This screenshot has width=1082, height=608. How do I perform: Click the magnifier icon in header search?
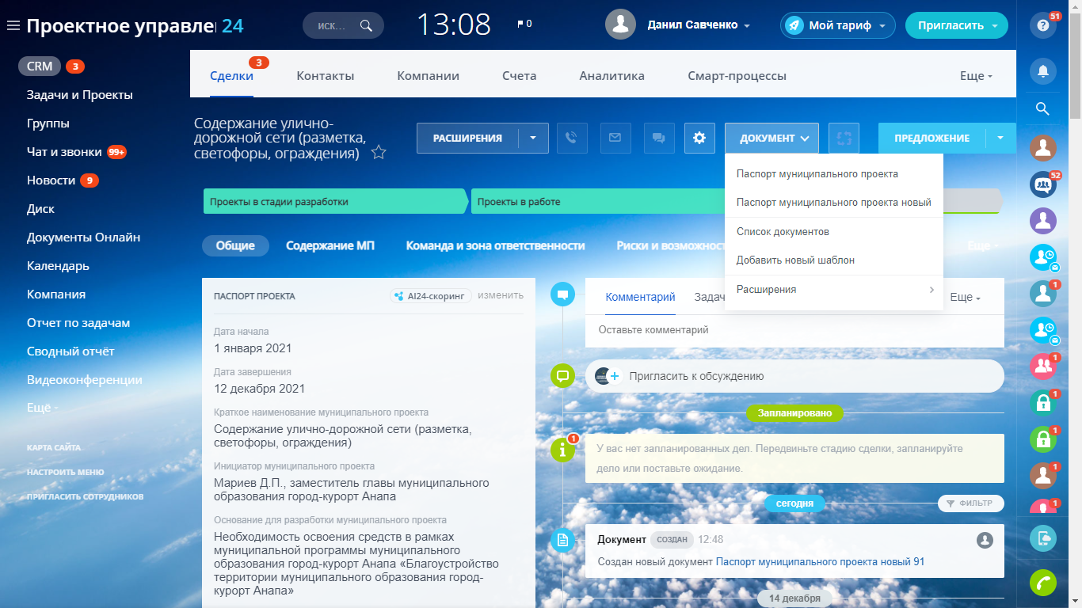click(366, 25)
